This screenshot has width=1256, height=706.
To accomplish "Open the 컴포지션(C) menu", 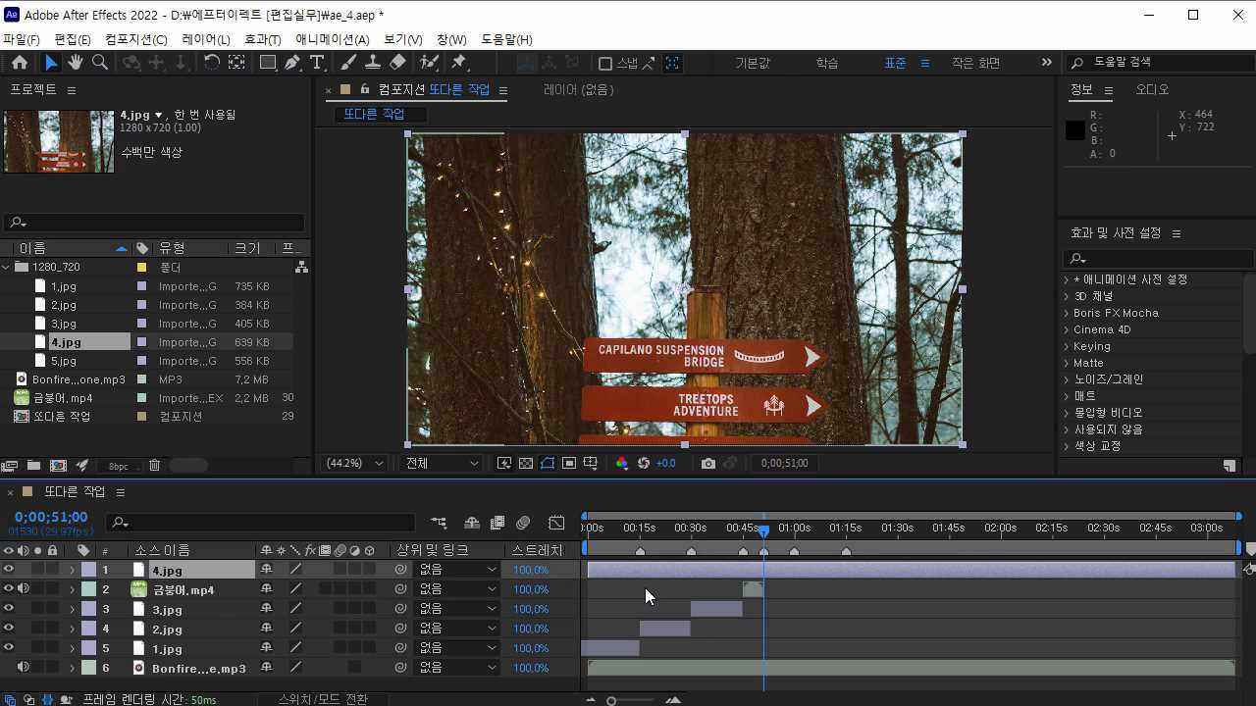I will pos(136,39).
